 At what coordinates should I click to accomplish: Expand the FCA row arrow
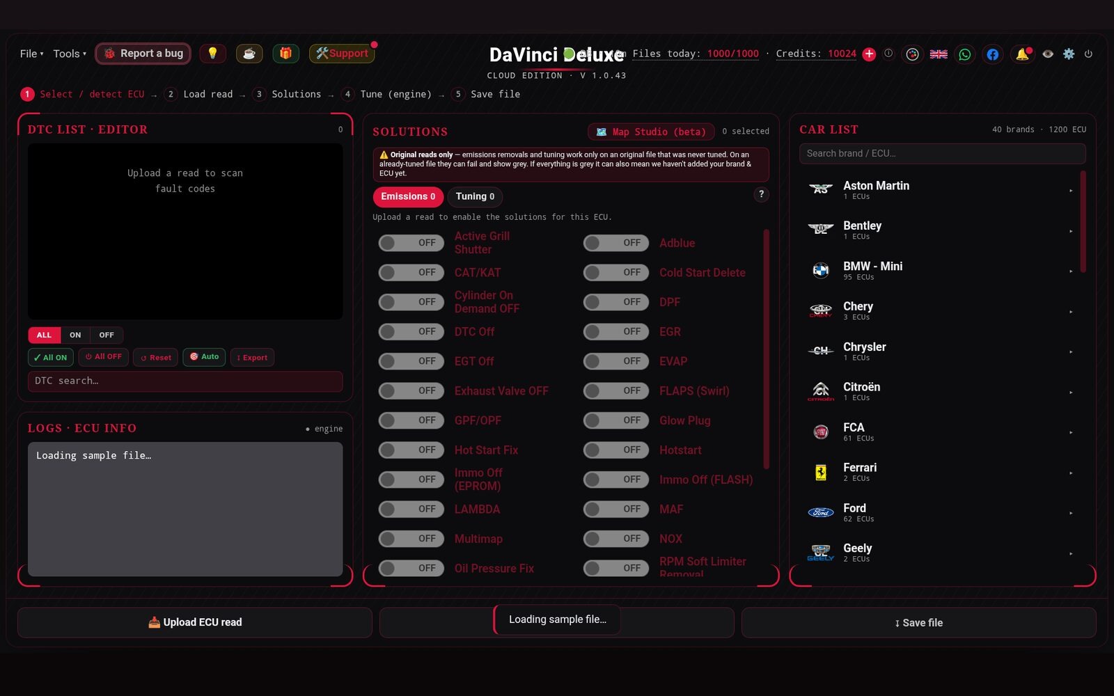pos(1071,432)
